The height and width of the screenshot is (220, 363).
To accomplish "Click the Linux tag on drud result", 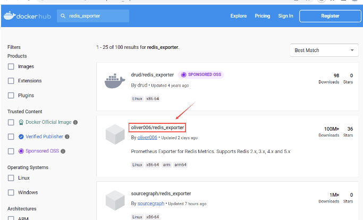I will point(137,99).
